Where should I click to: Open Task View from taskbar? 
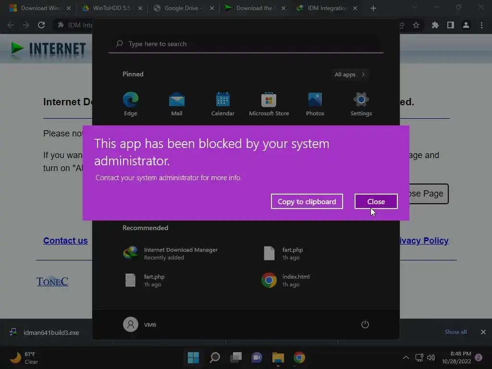coord(236,357)
